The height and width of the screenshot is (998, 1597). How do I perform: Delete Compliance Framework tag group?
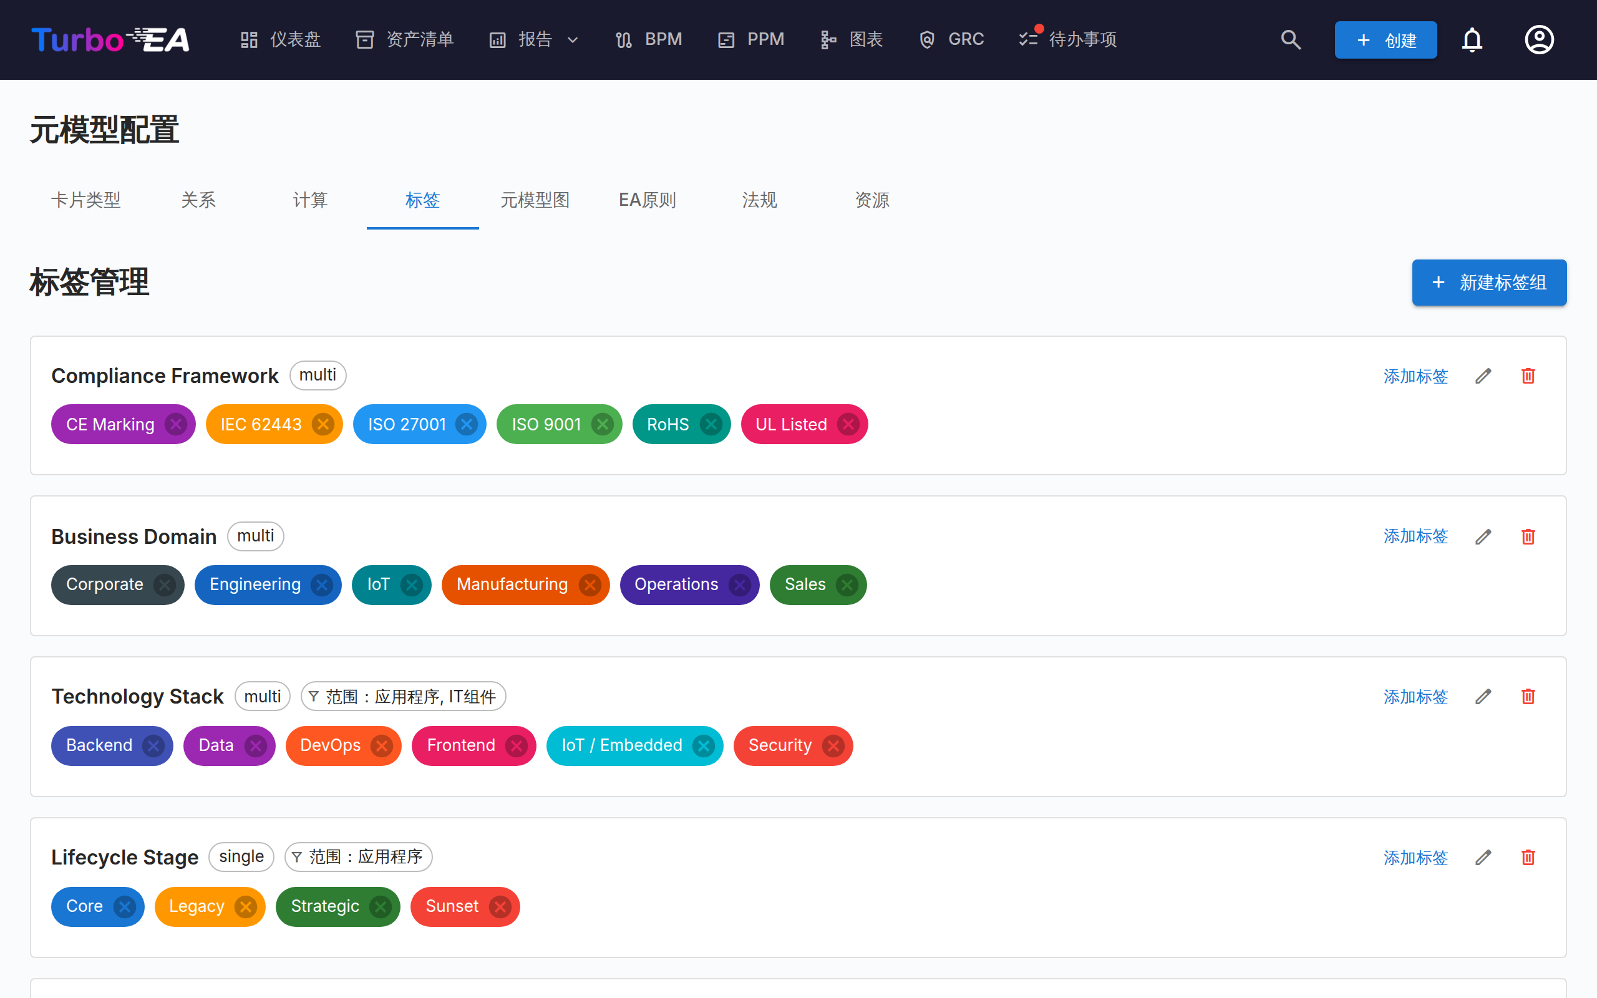click(1528, 375)
